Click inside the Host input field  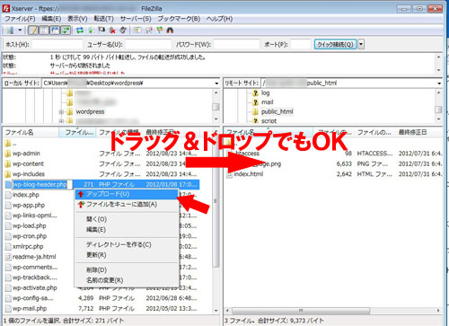tap(57, 44)
